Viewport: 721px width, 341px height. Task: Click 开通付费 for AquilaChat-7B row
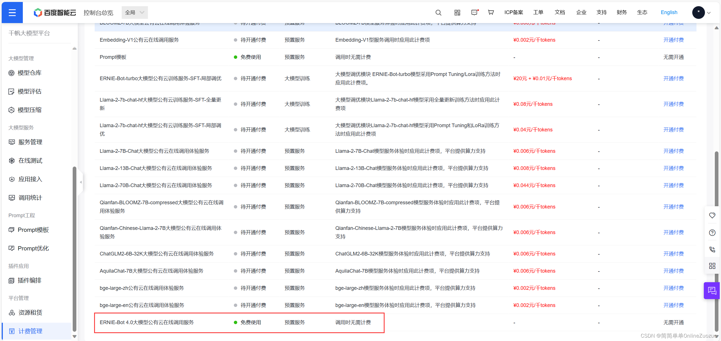(673, 271)
